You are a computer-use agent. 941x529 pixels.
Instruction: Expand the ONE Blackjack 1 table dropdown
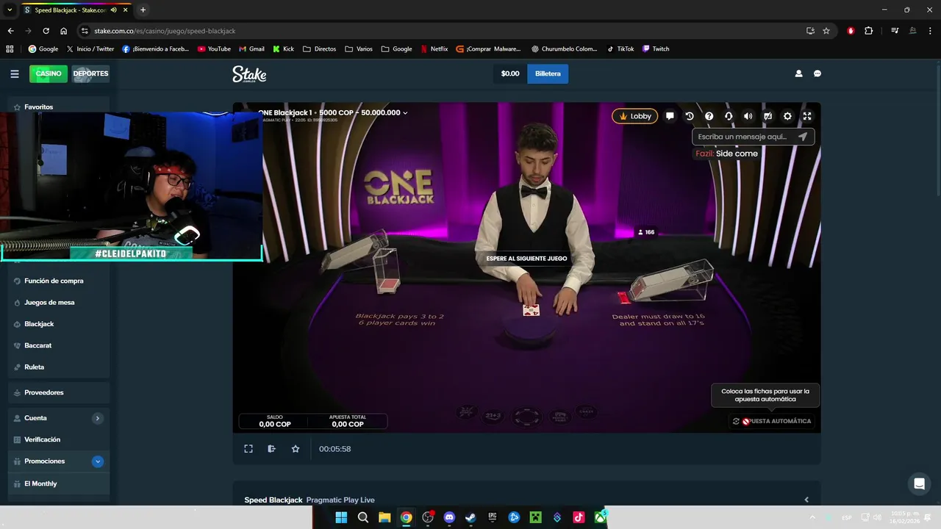click(x=405, y=113)
